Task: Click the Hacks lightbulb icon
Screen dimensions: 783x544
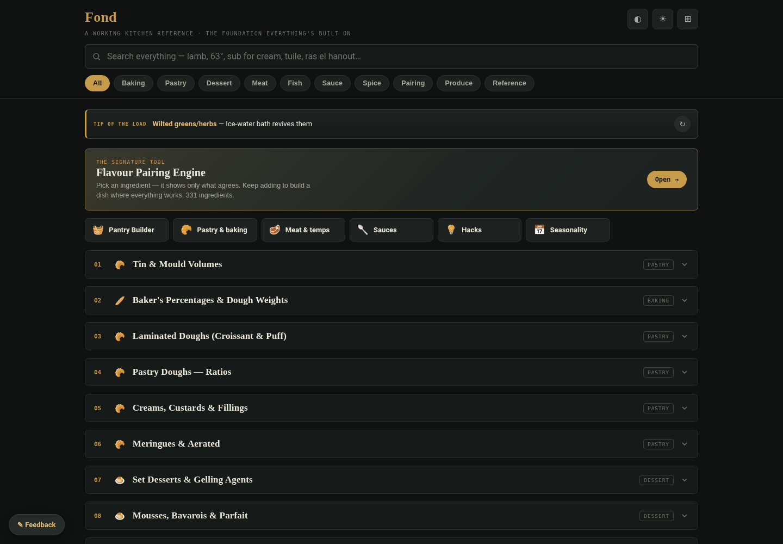Action: click(x=451, y=230)
